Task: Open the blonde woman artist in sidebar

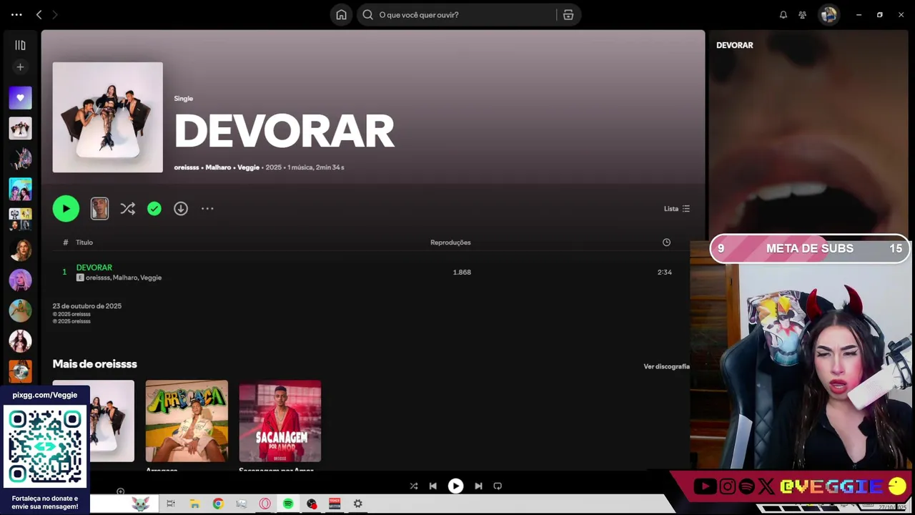Action: point(20,250)
